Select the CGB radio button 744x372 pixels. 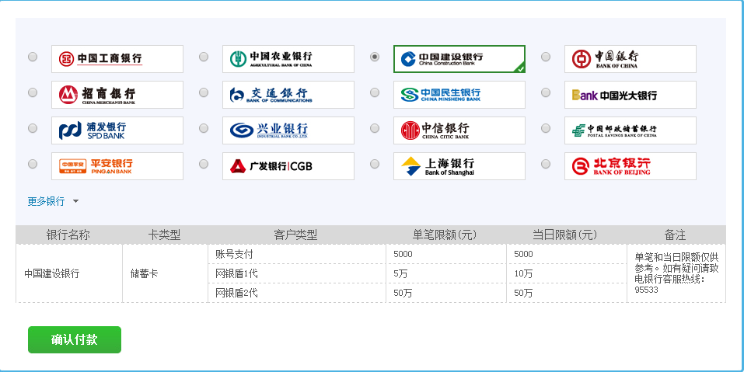click(204, 164)
